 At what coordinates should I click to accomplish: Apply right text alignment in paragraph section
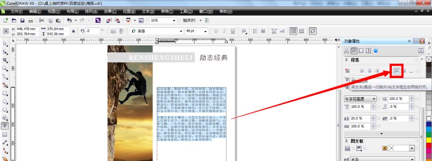(377, 71)
